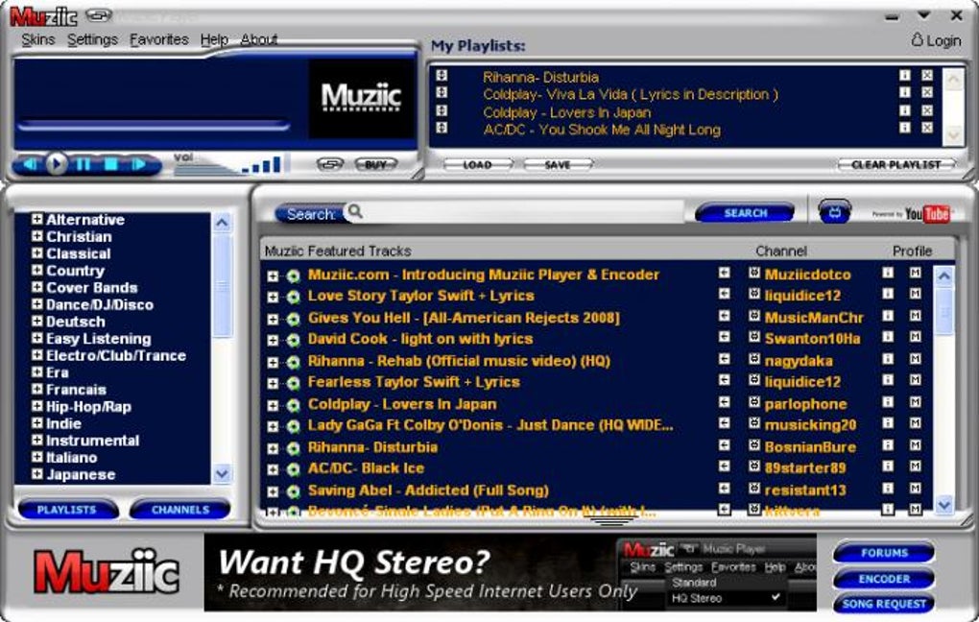Click the SAVE playlist button
Viewport: 979px width, 622px height.
(x=558, y=164)
